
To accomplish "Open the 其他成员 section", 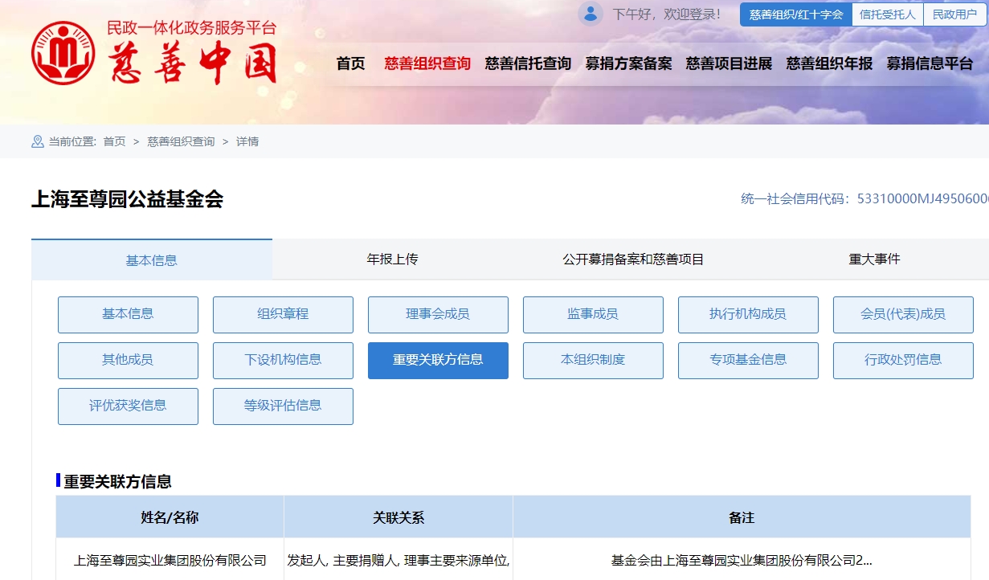I will tap(128, 360).
